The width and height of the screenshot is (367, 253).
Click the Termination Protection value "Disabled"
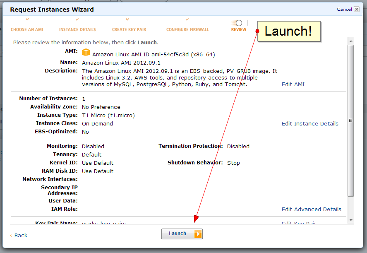click(238, 147)
